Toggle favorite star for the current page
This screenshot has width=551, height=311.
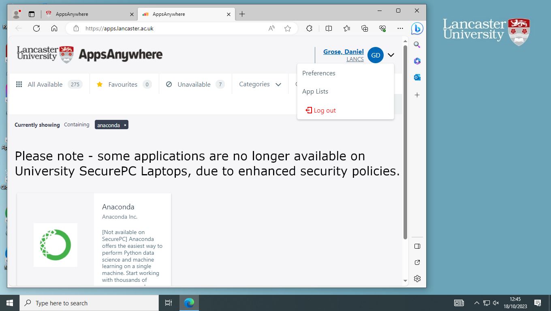click(288, 28)
